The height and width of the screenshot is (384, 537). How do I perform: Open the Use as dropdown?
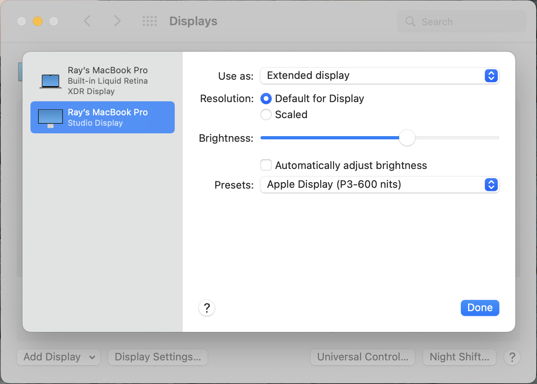[379, 76]
